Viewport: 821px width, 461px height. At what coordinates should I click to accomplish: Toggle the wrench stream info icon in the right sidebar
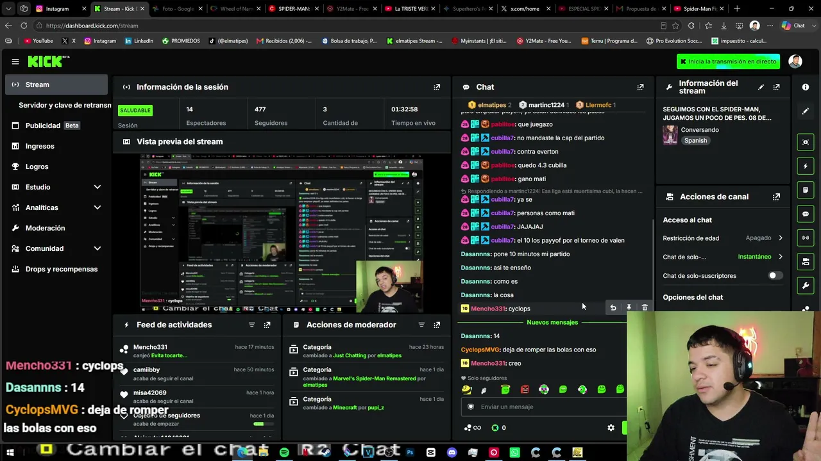[x=806, y=286]
